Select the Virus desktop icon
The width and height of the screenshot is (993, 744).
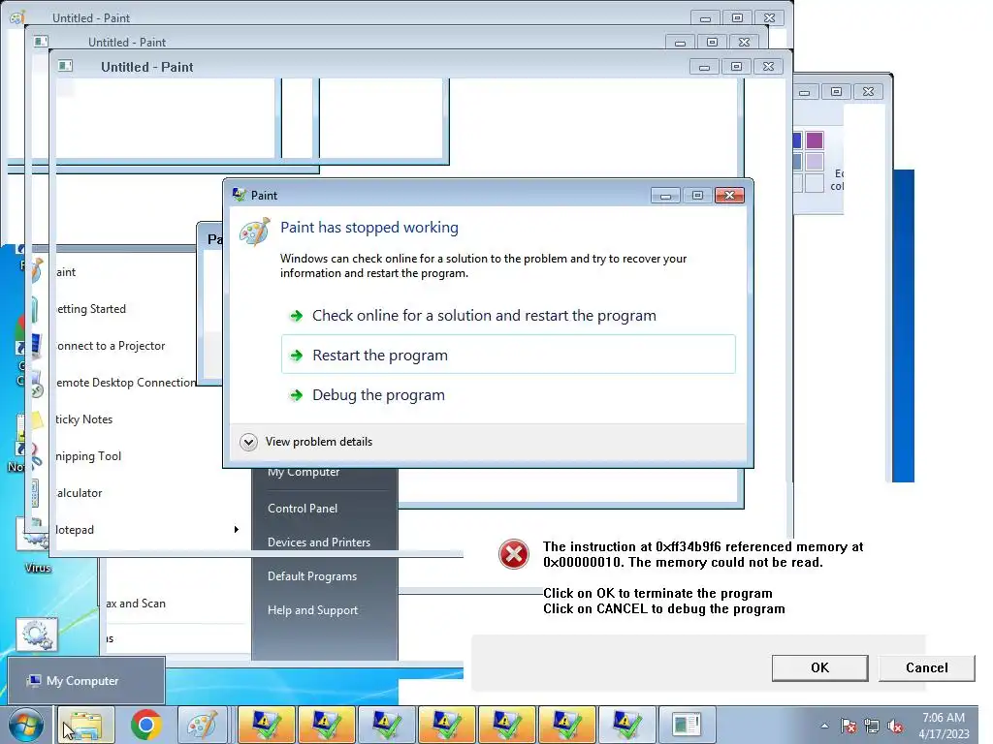(37, 544)
